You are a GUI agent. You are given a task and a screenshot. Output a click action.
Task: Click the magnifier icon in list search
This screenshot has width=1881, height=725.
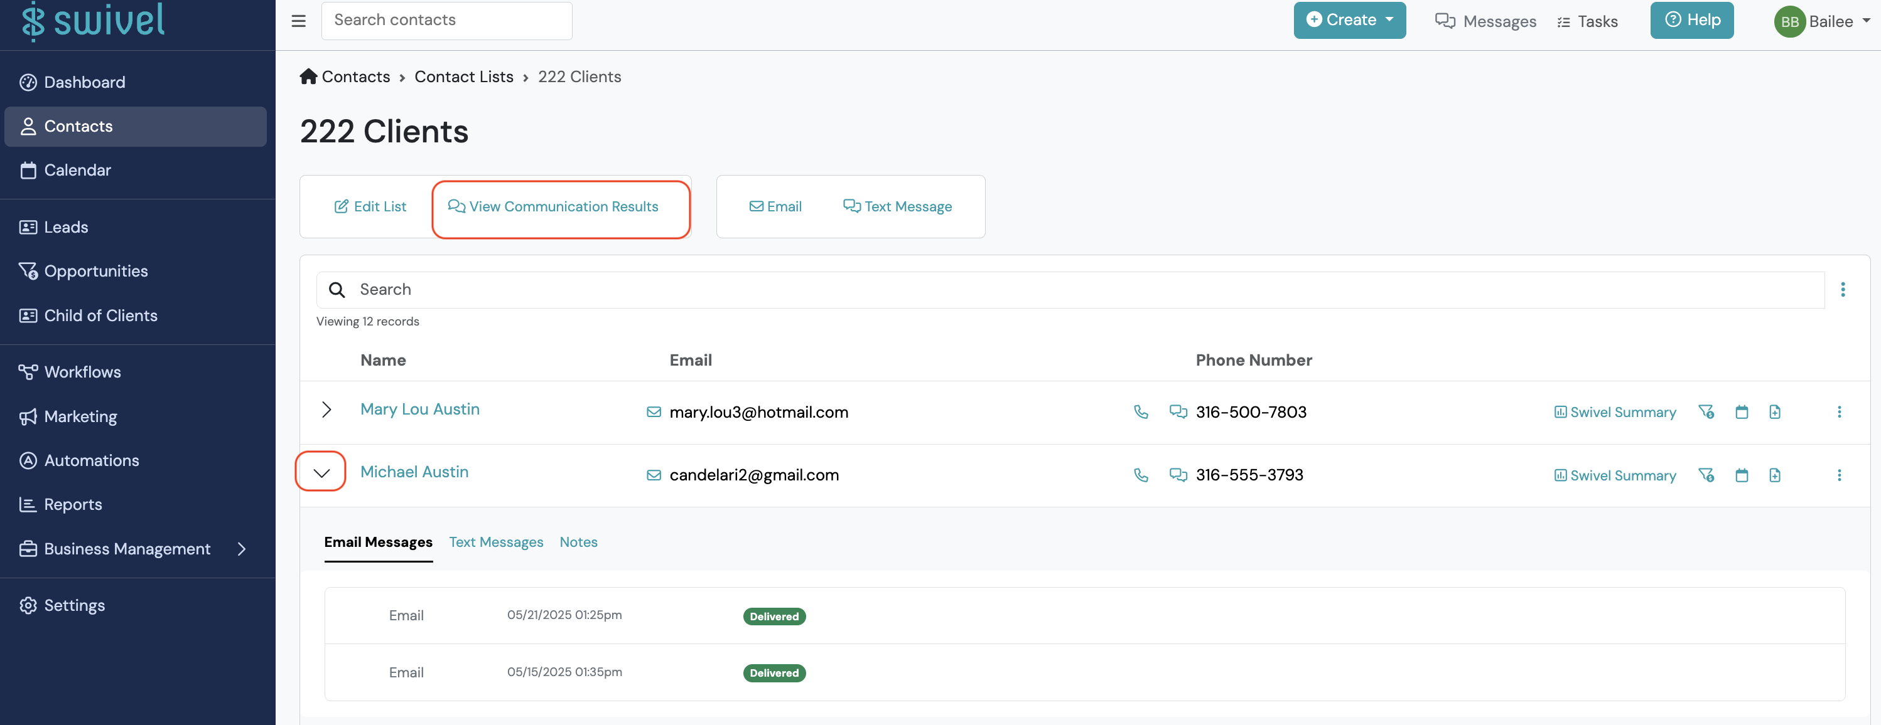point(337,290)
